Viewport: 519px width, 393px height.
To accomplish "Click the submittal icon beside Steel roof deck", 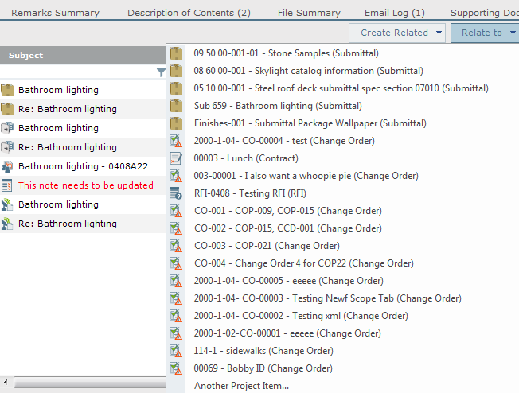I will [176, 88].
